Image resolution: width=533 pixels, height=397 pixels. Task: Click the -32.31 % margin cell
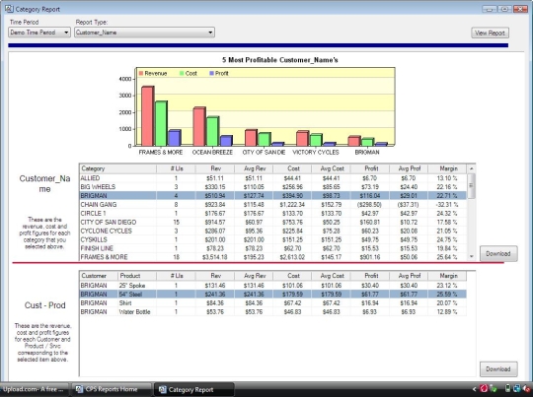click(x=447, y=205)
